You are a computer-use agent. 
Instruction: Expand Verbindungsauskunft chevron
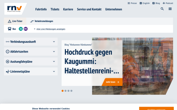[x=54, y=42]
